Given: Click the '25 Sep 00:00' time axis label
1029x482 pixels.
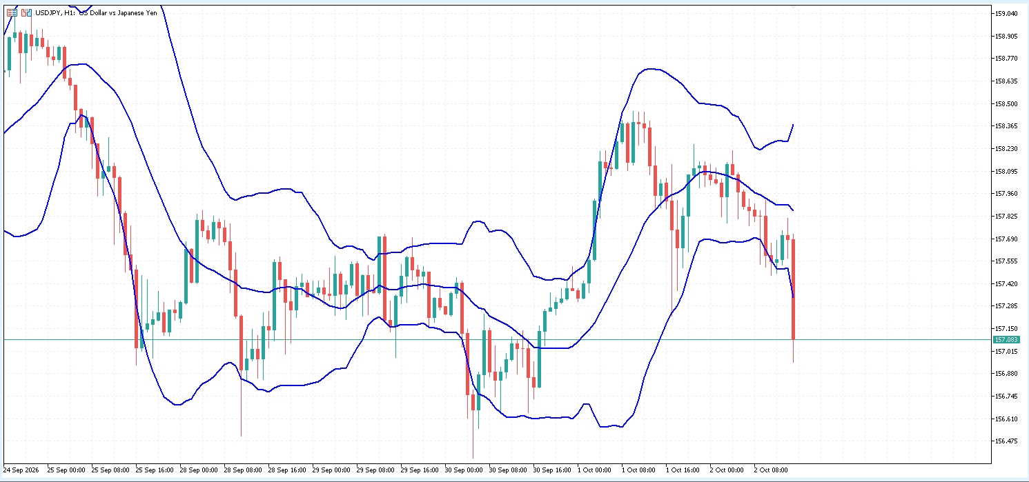Looking at the screenshot, I should pos(66,470).
